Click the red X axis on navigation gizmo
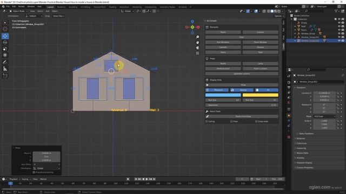346x194 pixels. click(x=198, y=27)
